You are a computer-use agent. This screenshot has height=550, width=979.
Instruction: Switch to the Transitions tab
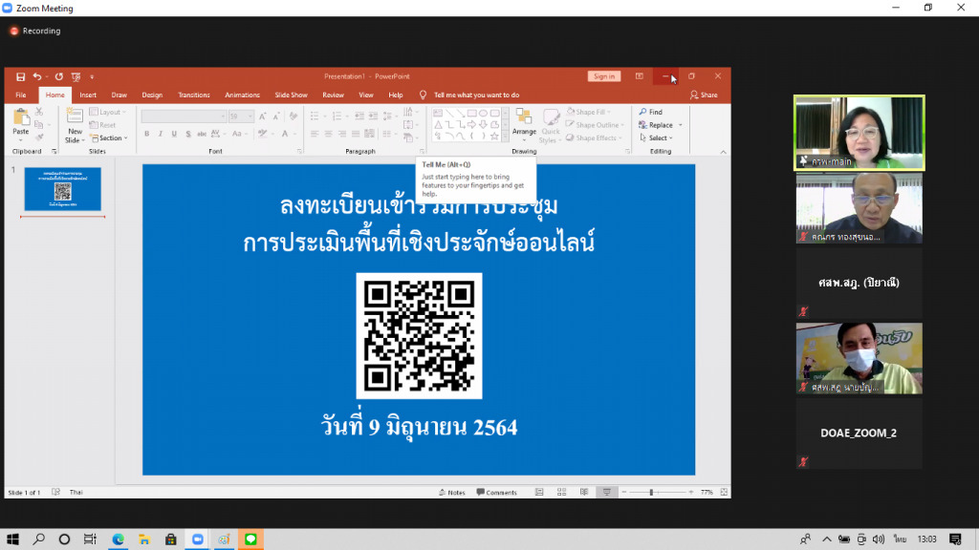click(x=193, y=95)
